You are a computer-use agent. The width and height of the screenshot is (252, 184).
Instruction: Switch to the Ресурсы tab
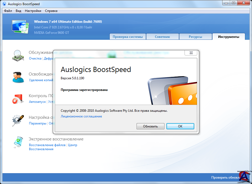[195, 37]
